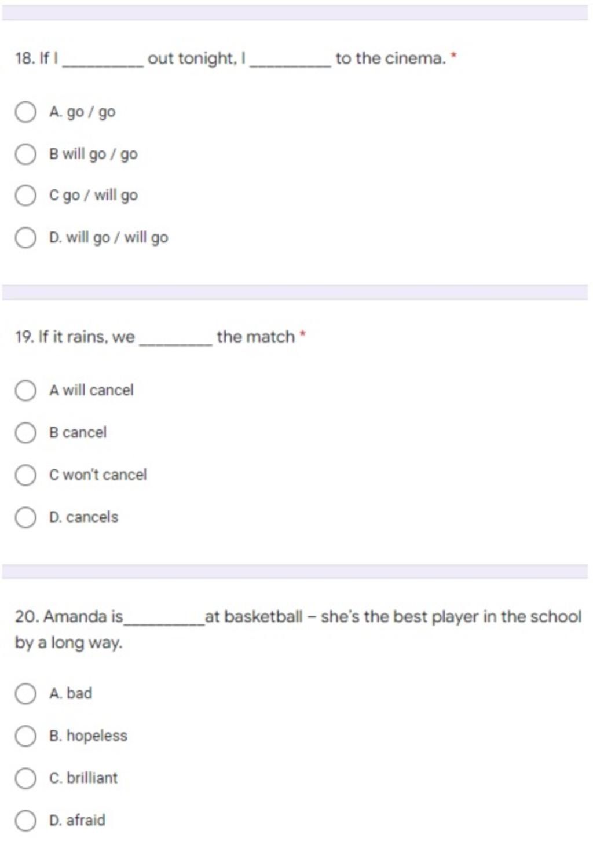Choose A. bad for question 20

point(25,694)
